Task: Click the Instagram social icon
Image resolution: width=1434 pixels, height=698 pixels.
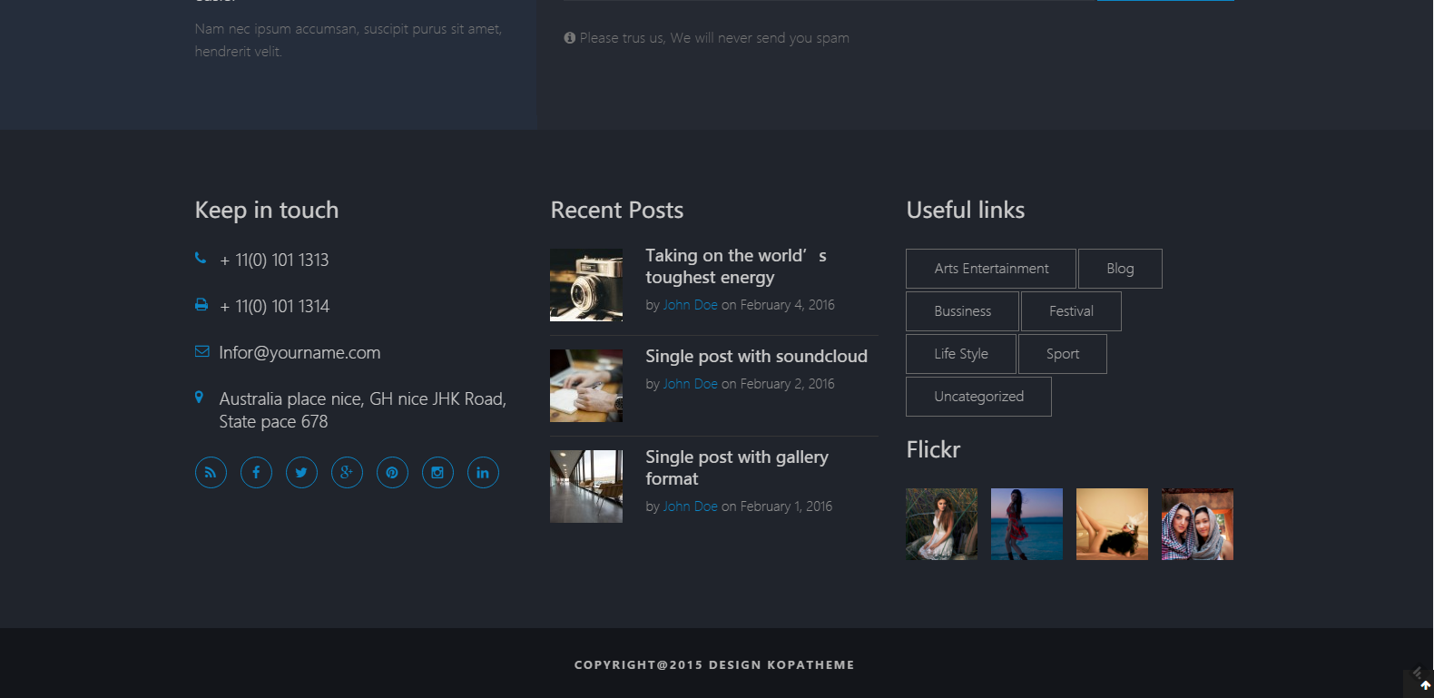Action: click(437, 472)
